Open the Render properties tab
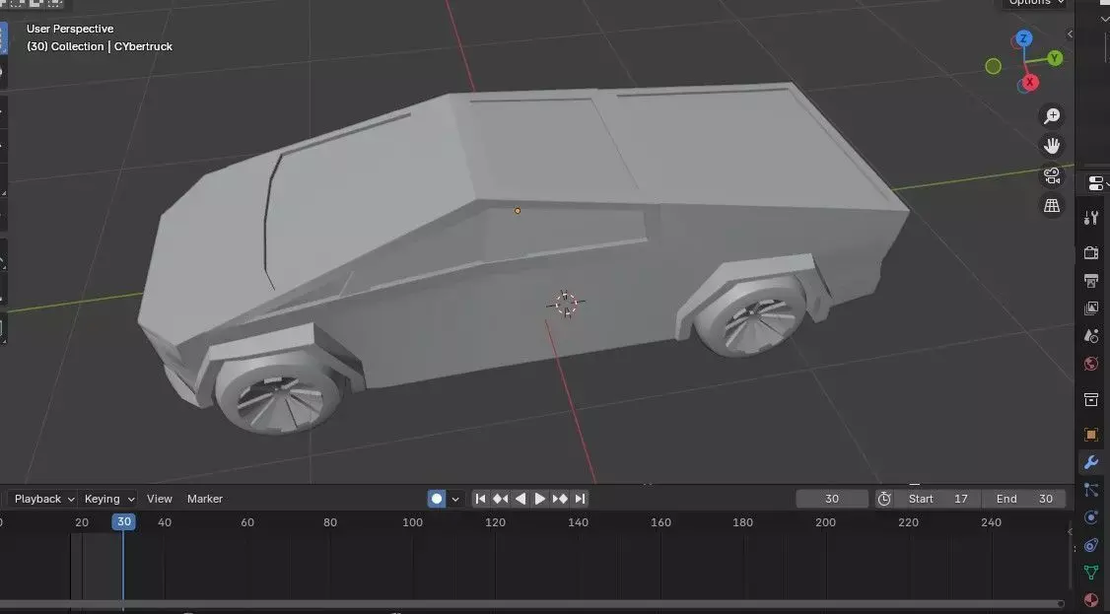 click(x=1091, y=252)
